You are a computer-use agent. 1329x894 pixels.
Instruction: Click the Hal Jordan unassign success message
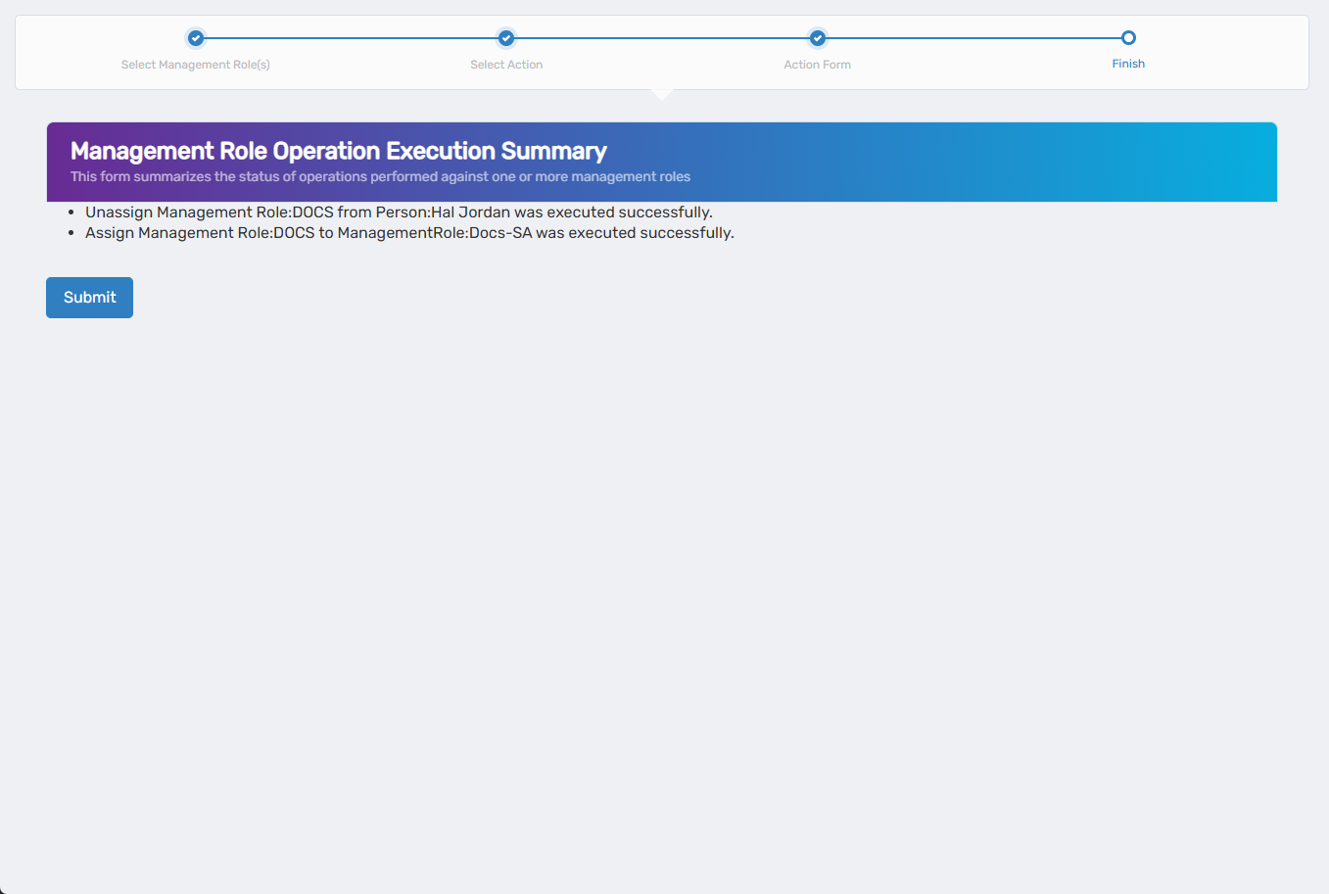(x=399, y=212)
